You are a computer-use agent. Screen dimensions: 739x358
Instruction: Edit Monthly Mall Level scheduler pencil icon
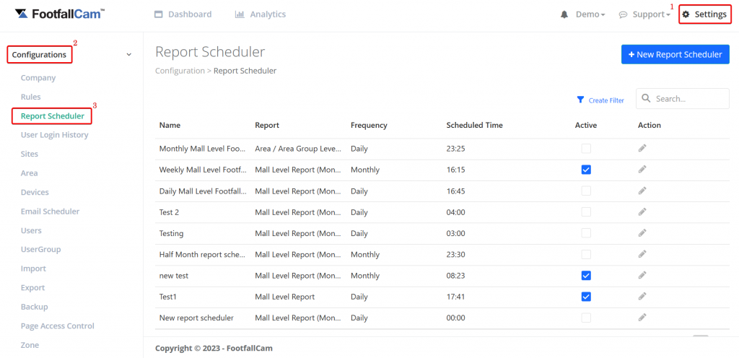pyautogui.click(x=642, y=149)
